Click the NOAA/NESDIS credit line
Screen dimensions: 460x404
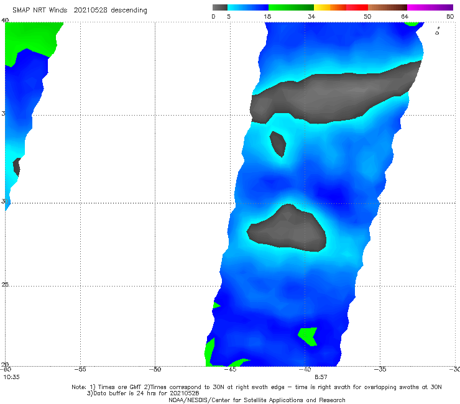coord(257,400)
